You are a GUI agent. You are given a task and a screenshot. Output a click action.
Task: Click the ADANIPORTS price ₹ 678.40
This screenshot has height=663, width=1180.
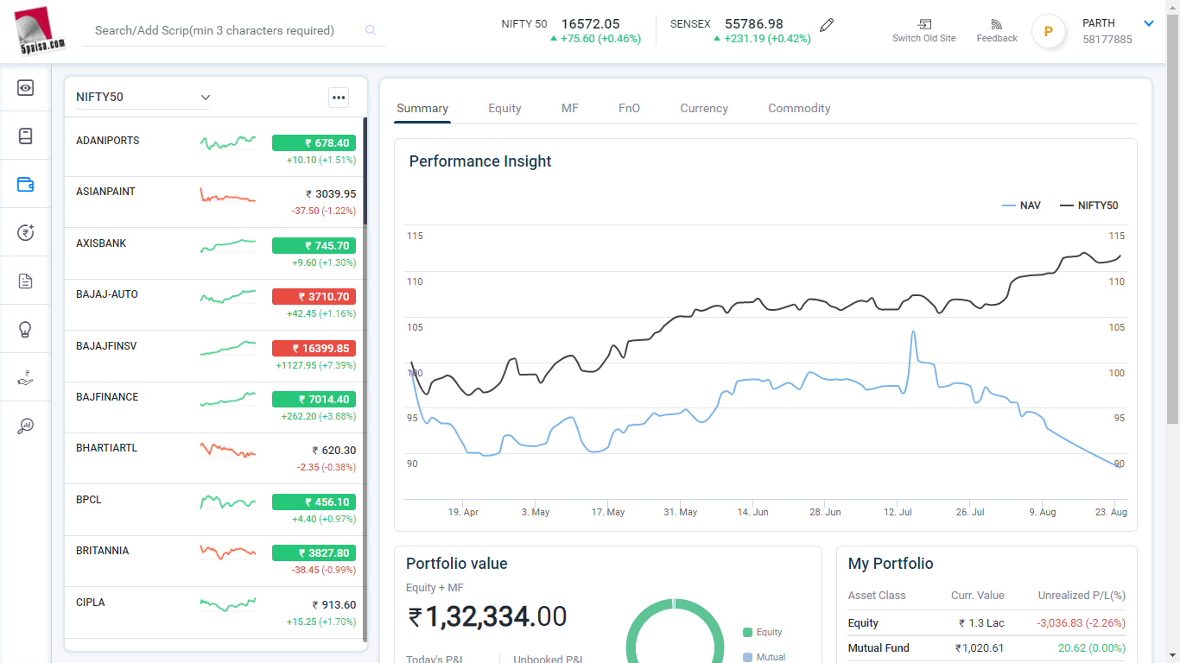click(314, 143)
